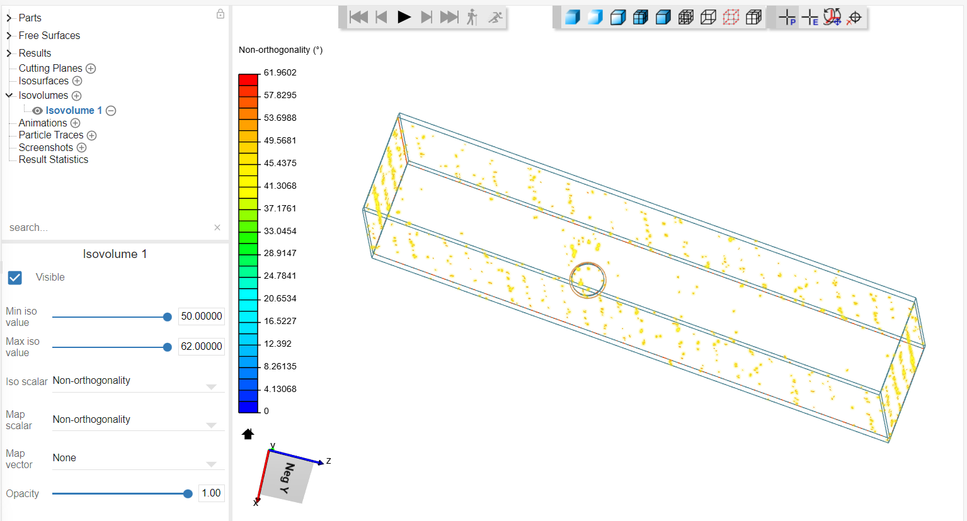Show the black wireframe mesh cube view
Viewport: 967px width, 521px height.
(x=685, y=17)
